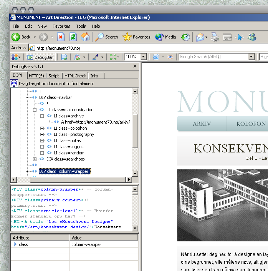Click the DebugBar colored circles logo

click(x=15, y=57)
